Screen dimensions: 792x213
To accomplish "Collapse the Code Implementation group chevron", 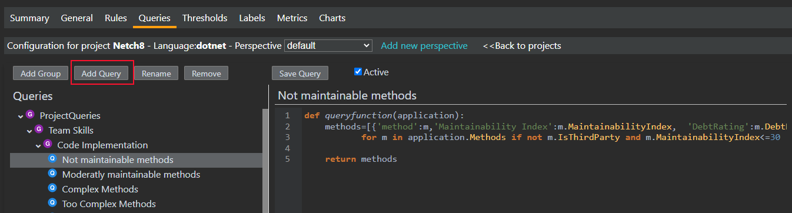I will tap(38, 145).
